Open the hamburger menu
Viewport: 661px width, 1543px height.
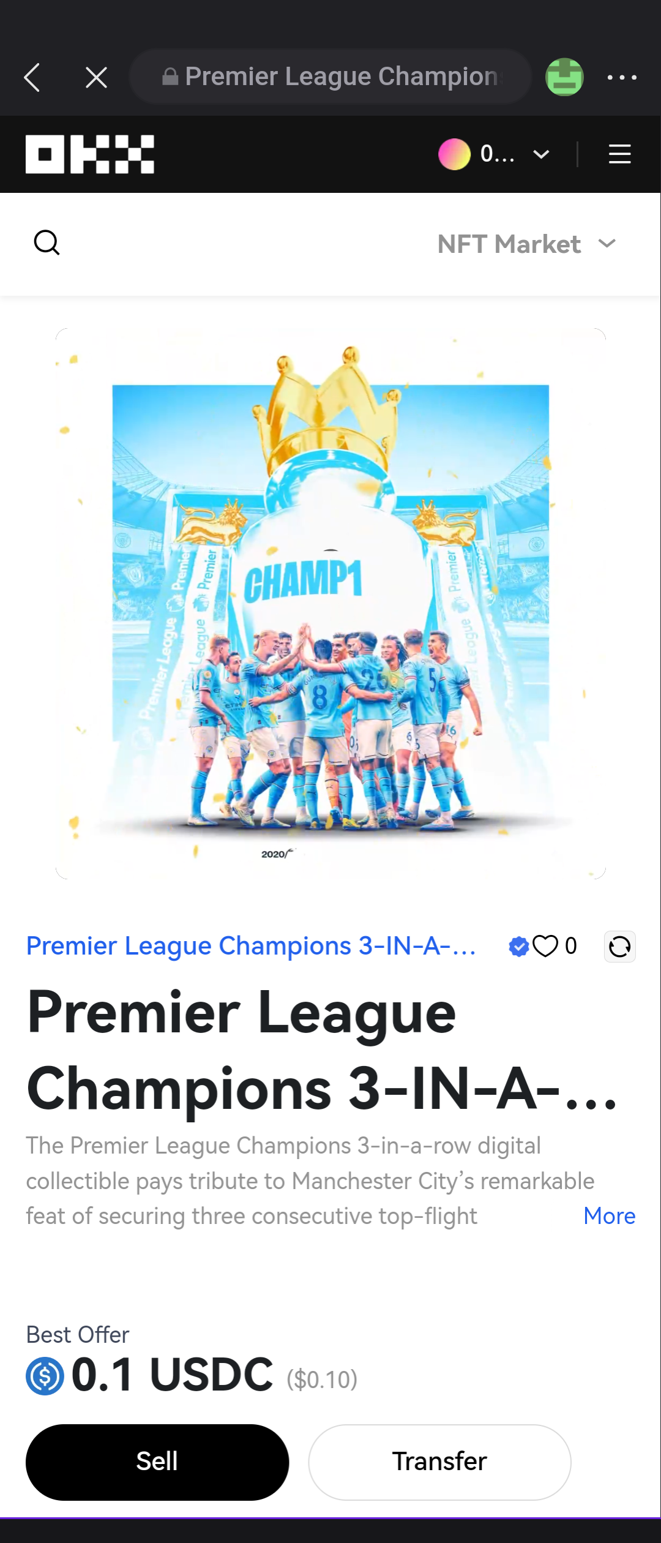(620, 154)
